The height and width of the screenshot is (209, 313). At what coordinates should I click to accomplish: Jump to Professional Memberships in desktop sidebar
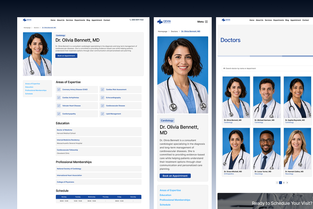[36, 90]
